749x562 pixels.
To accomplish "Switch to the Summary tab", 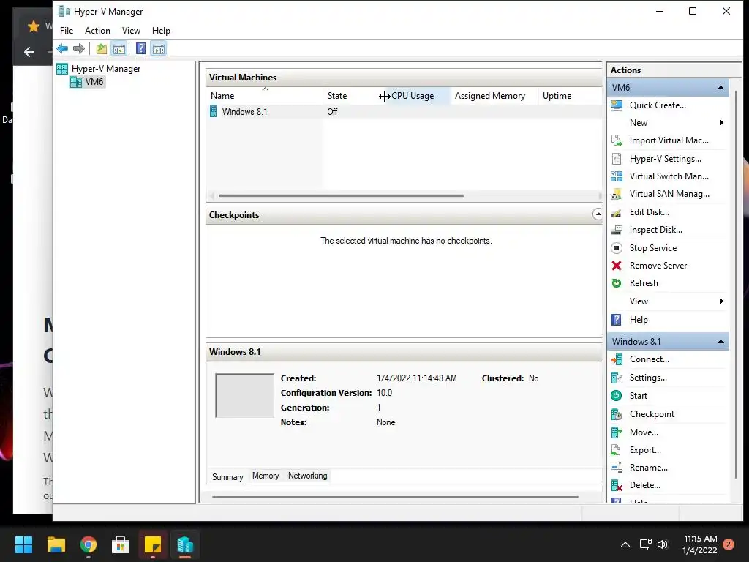I will [227, 476].
